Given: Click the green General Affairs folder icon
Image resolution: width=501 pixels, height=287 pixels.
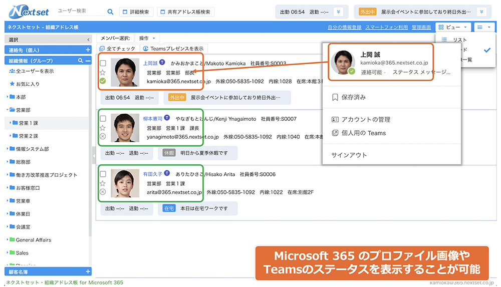Looking at the screenshot, I should [x=12, y=239].
